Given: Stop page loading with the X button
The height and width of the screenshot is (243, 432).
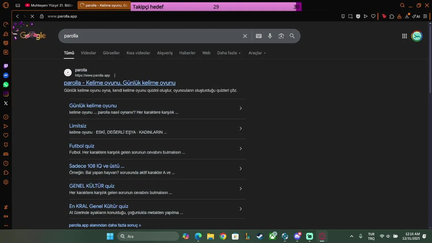Looking at the screenshot, I should click(32, 16).
